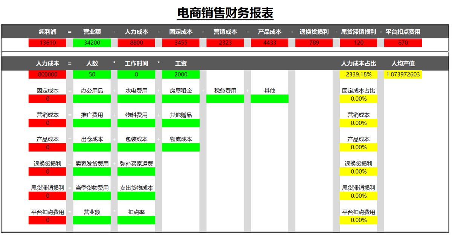Select the report title 电商销售财务报表
Screen dimensions: 452x235
(226, 12)
